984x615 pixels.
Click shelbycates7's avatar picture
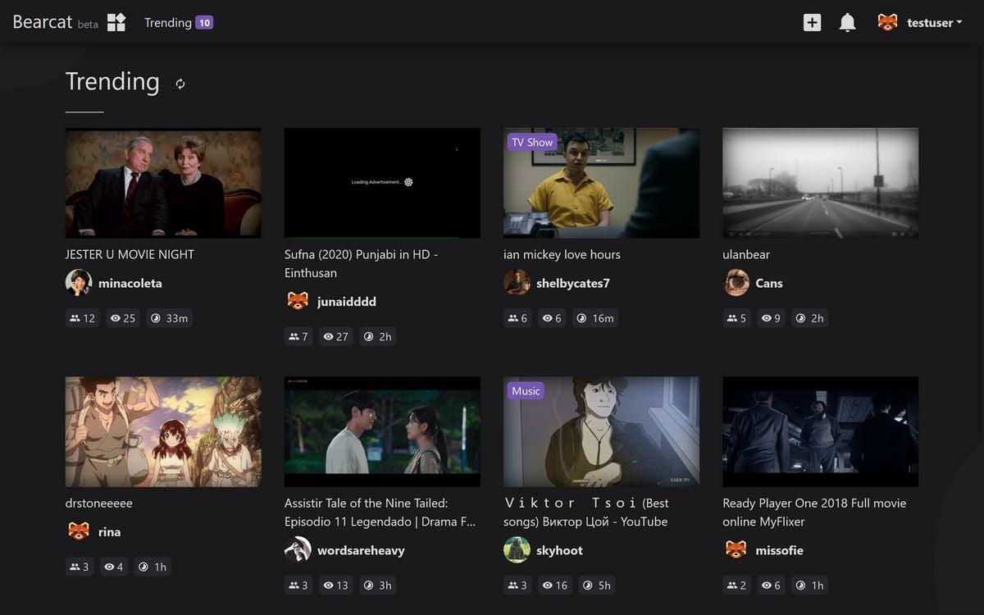pos(517,283)
